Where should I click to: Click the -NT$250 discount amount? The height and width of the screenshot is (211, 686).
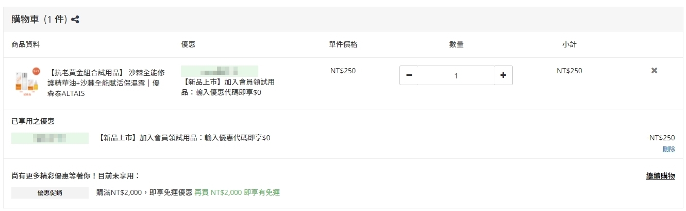[x=660, y=138]
